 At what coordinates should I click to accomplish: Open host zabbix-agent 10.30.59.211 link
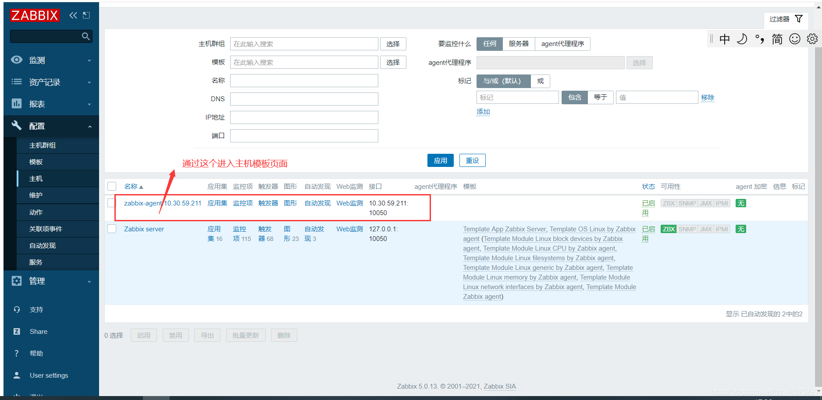[163, 203]
